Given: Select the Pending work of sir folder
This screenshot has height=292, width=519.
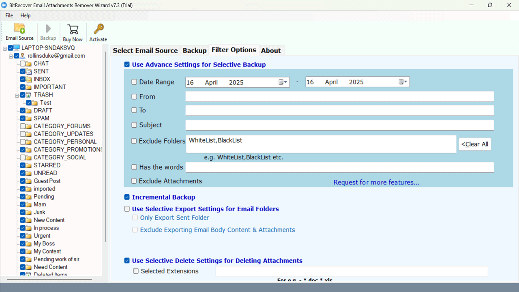Looking at the screenshot, I should pyautogui.click(x=56, y=259).
